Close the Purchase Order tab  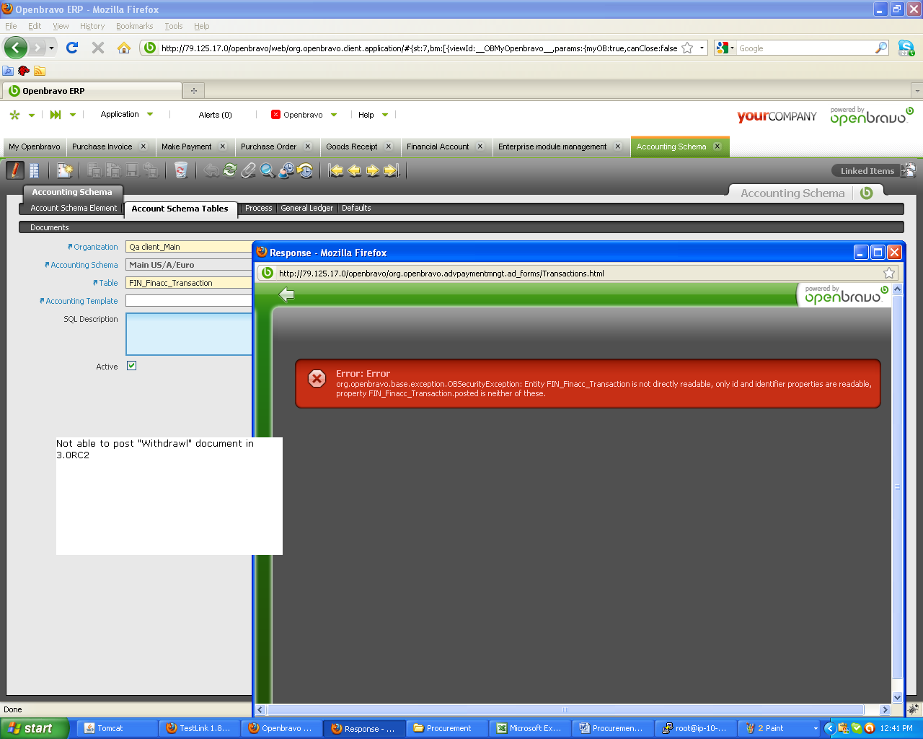coord(308,147)
